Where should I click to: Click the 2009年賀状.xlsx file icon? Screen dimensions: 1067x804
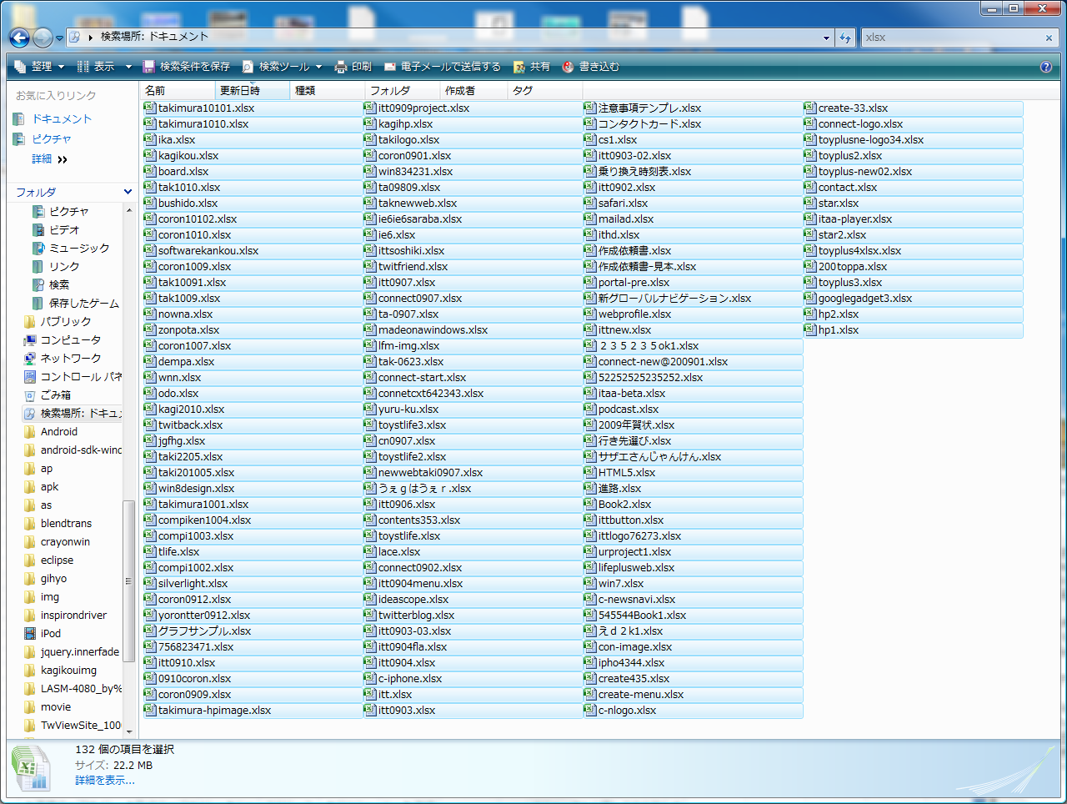coord(590,425)
